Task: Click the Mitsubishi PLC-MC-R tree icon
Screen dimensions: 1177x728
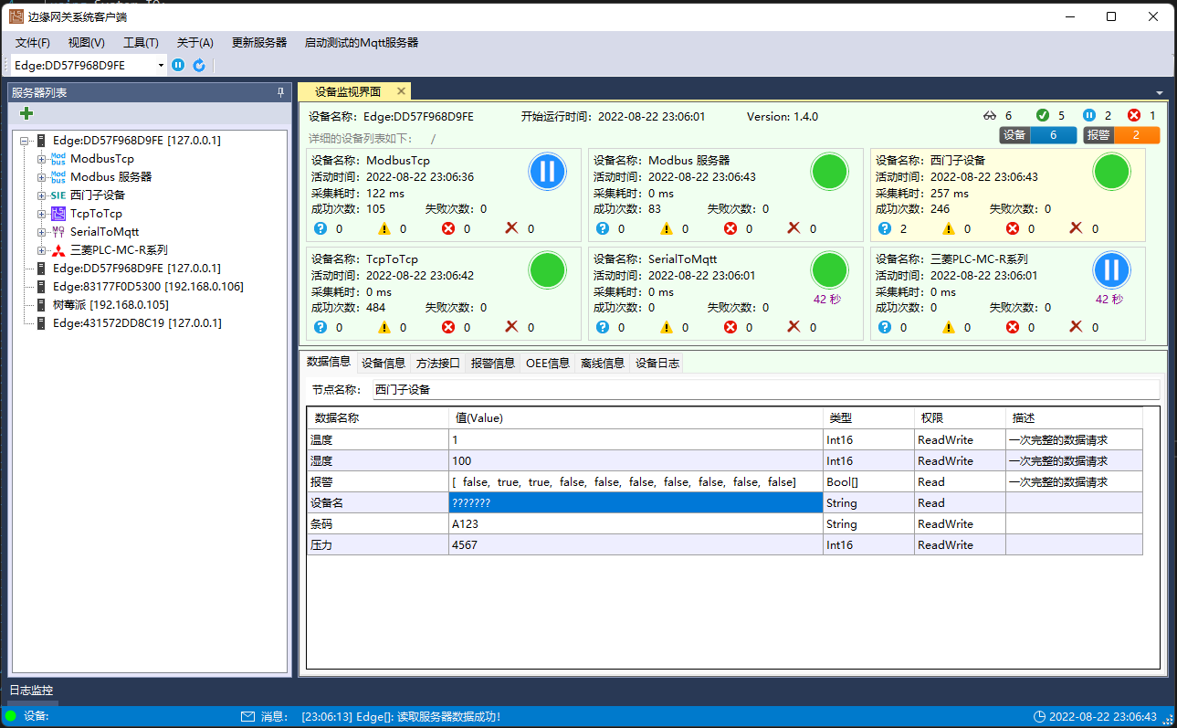Action: (x=58, y=250)
